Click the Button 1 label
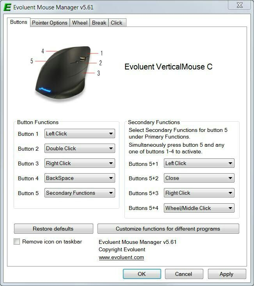The height and width of the screenshot is (286, 254). coord(28,134)
